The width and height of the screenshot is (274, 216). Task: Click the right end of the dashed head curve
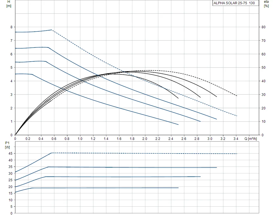(x=237, y=116)
